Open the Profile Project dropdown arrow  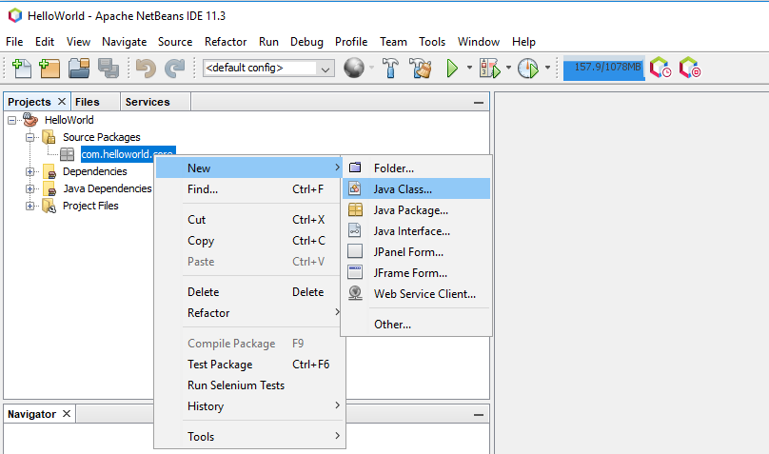pyautogui.click(x=547, y=68)
